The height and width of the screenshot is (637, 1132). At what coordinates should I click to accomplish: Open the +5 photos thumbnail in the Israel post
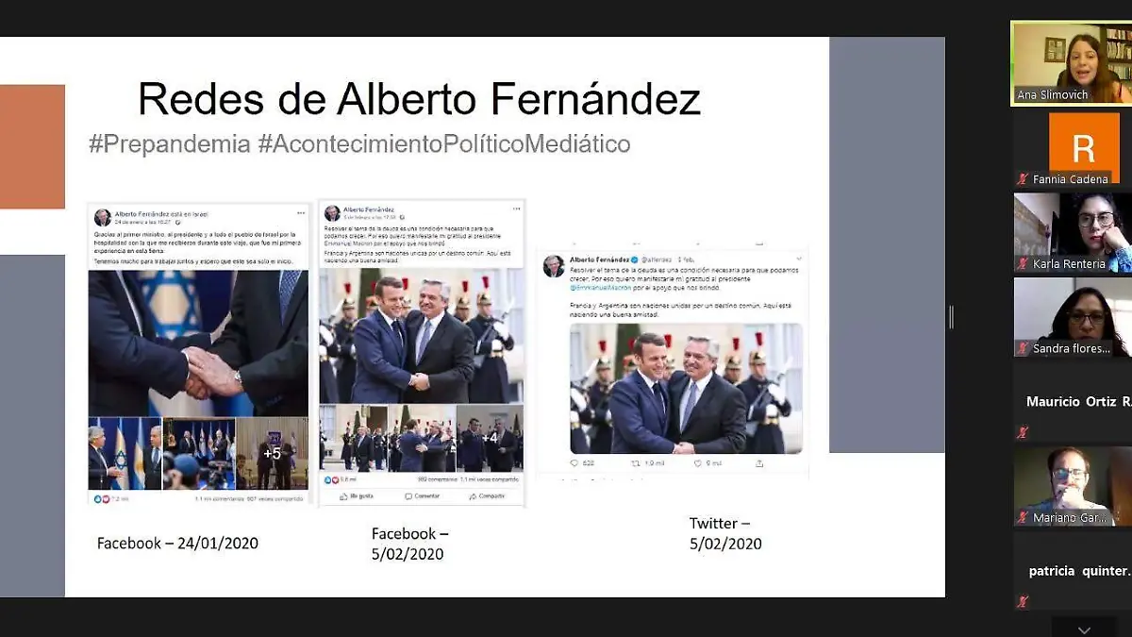(x=272, y=453)
